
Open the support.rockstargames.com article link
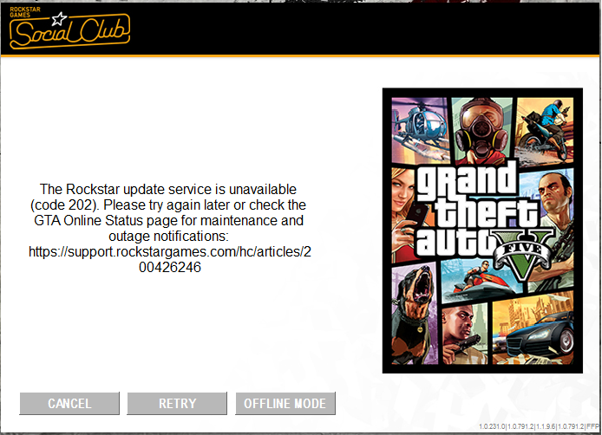[170, 259]
